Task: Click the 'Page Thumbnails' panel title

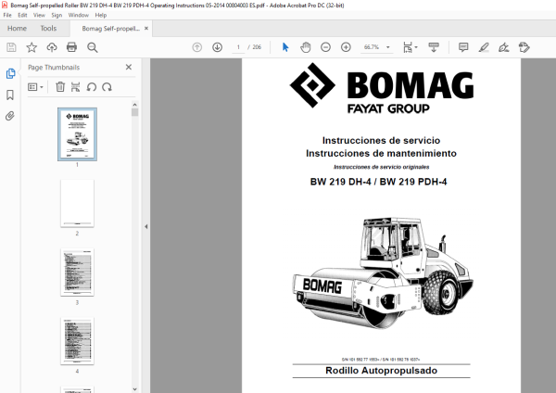Action: [54, 68]
